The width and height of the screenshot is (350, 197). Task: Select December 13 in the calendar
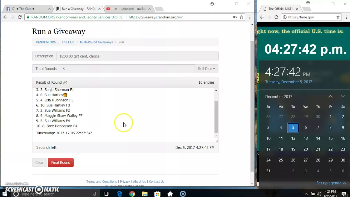[306, 138]
